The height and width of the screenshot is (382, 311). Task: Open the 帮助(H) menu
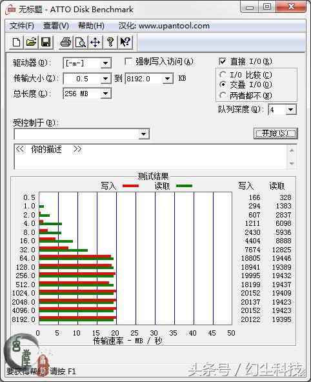pos(91,26)
